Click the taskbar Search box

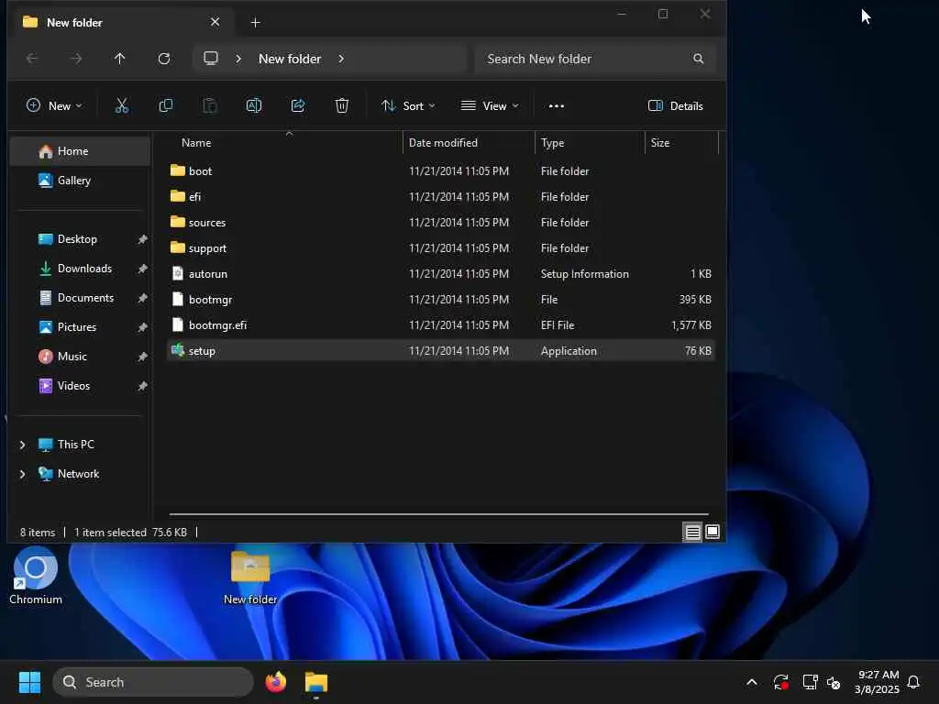153,682
